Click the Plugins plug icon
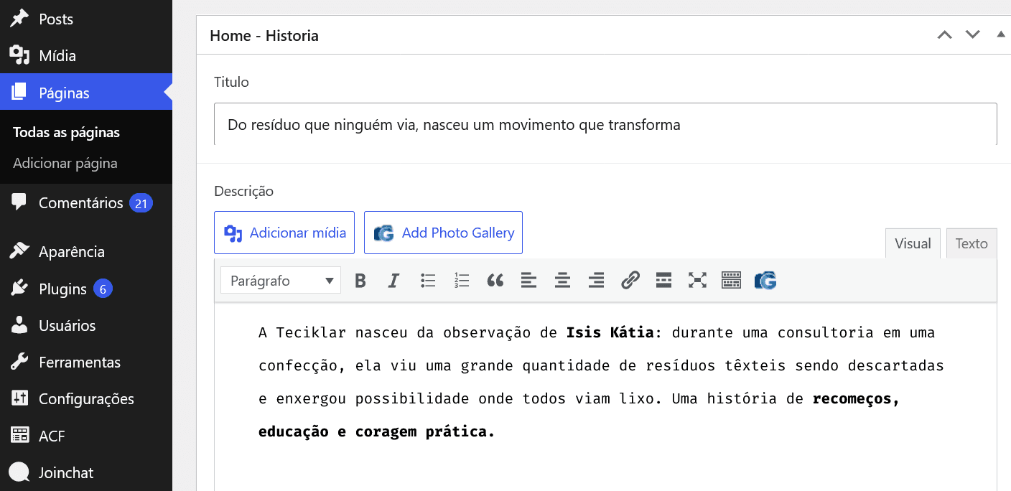This screenshot has height=491, width=1011. (19, 289)
